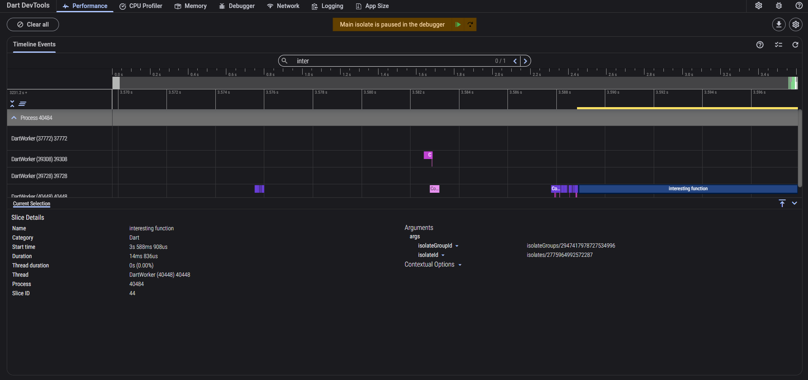The image size is (808, 380).
Task: Click the isolateGroups/2947417978727534996 value
Action: (x=571, y=245)
